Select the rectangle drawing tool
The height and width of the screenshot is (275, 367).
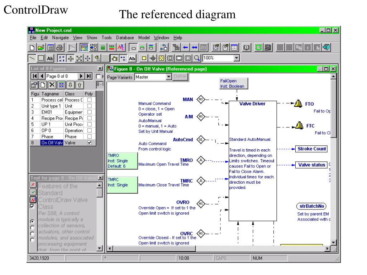41,58
